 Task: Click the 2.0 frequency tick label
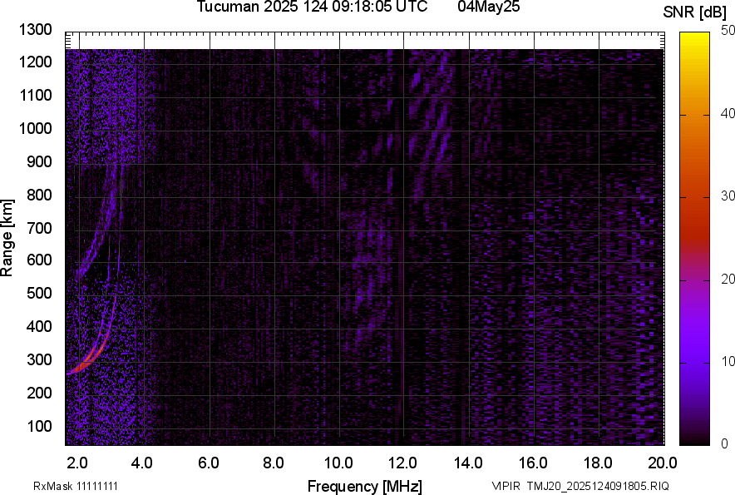pos(77,463)
